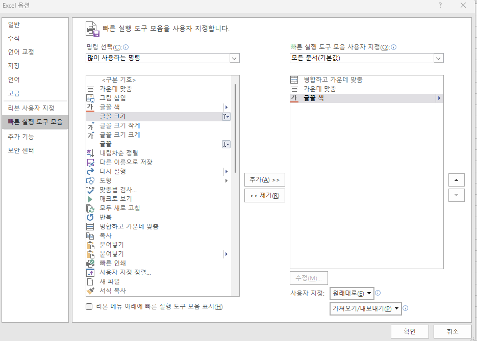Select the 글꼴 text entry in commands list
Image resolution: width=477 pixels, height=341 pixels.
point(106,144)
